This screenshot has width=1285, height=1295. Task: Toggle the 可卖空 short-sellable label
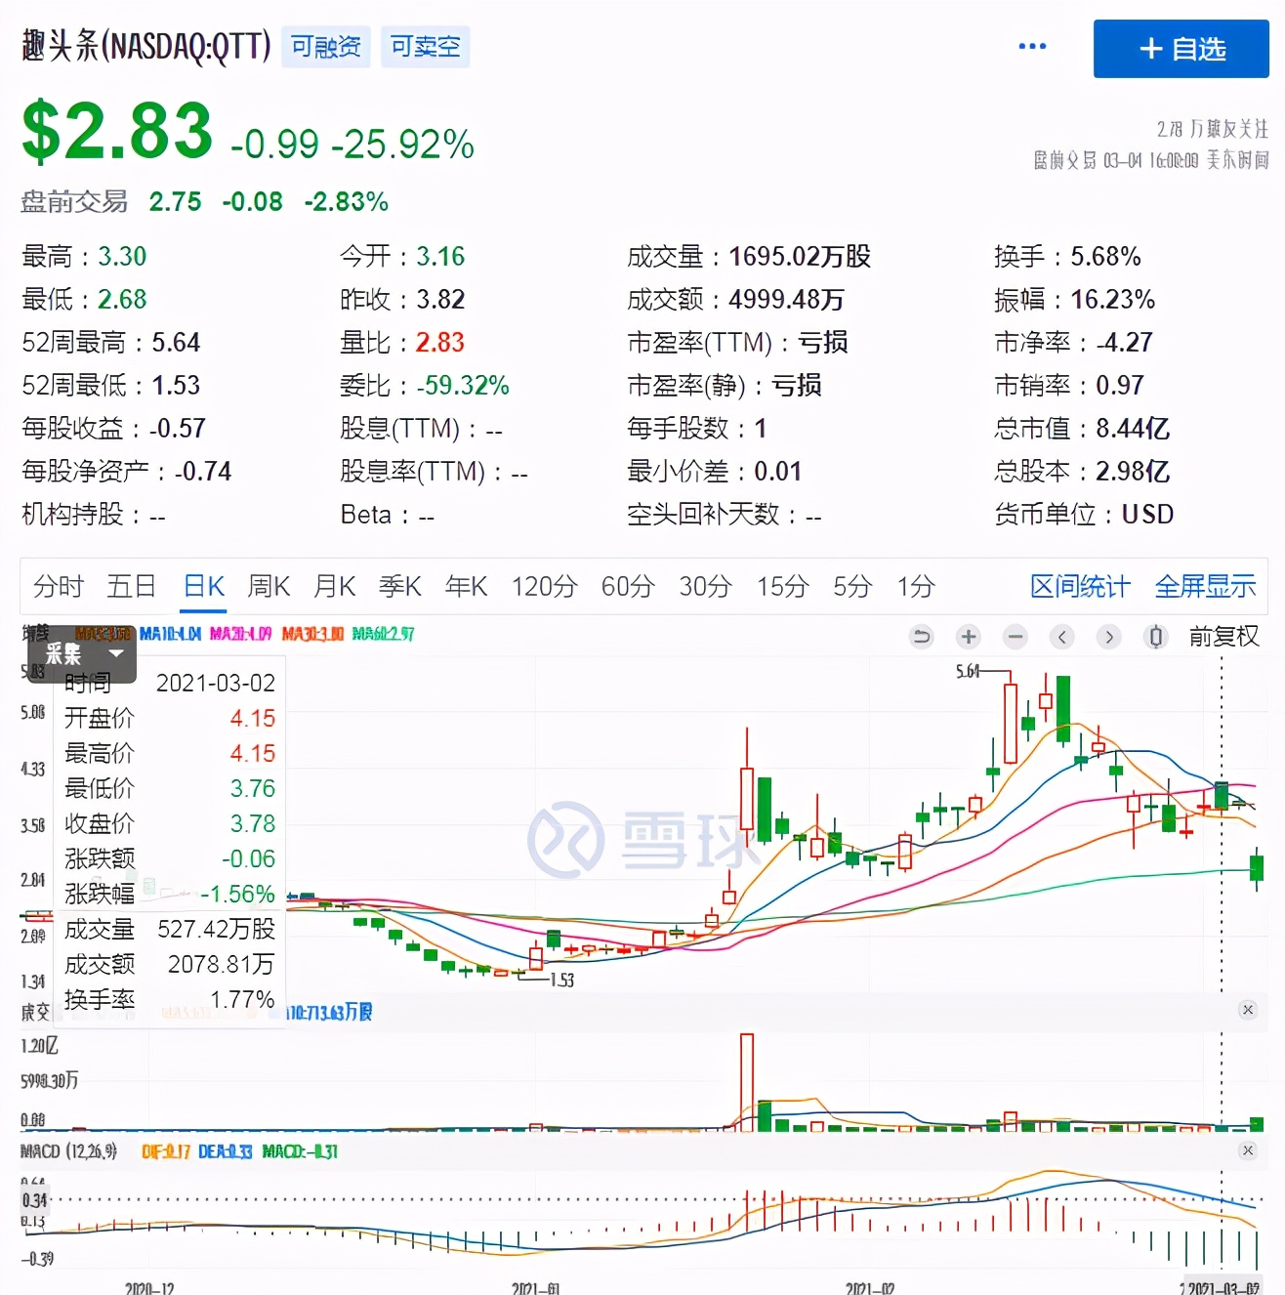425,45
